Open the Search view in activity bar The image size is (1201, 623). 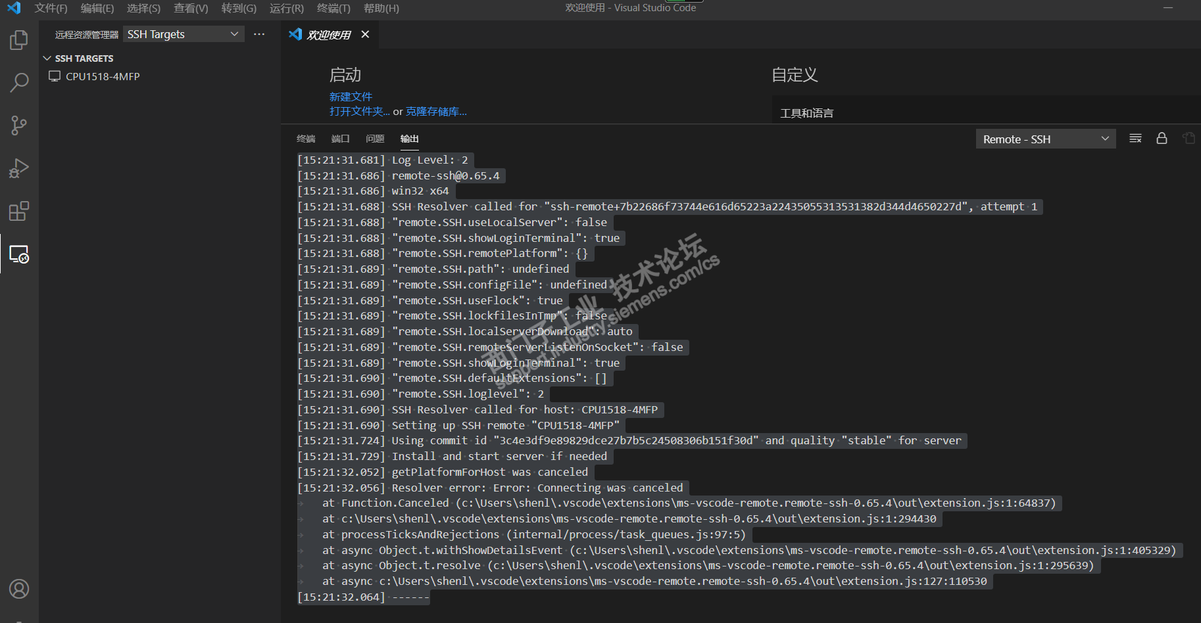click(19, 83)
